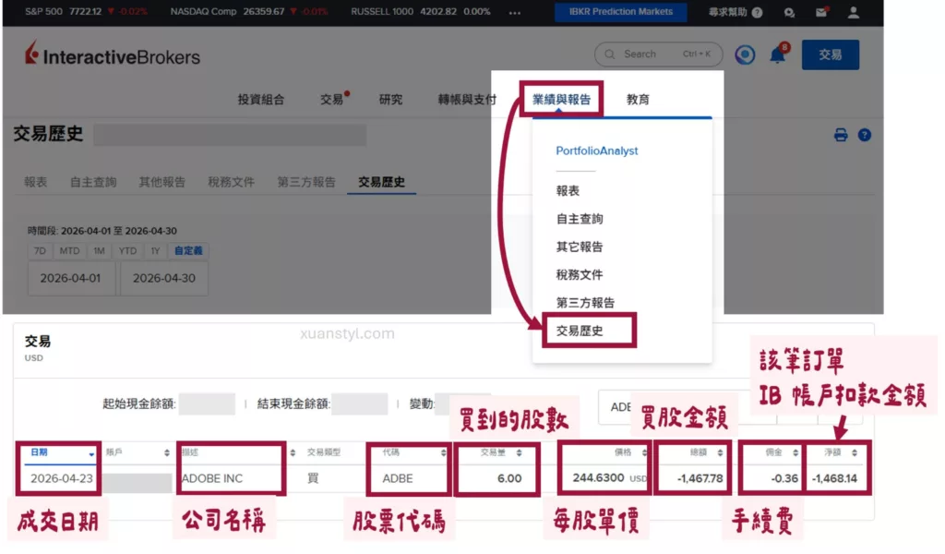Set period to 1Y

(x=155, y=251)
